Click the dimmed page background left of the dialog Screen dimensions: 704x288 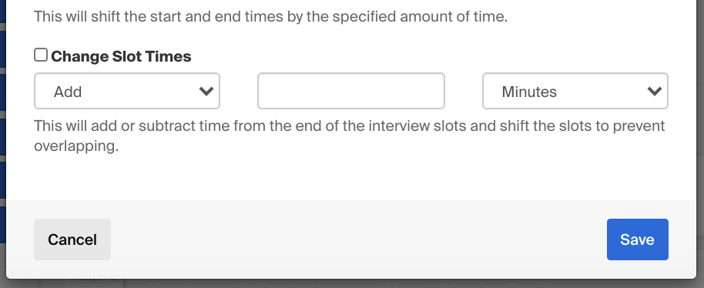[x=2, y=135]
